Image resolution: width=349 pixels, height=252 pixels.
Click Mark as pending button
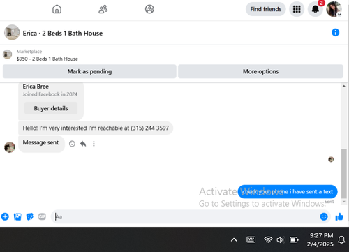[89, 71]
